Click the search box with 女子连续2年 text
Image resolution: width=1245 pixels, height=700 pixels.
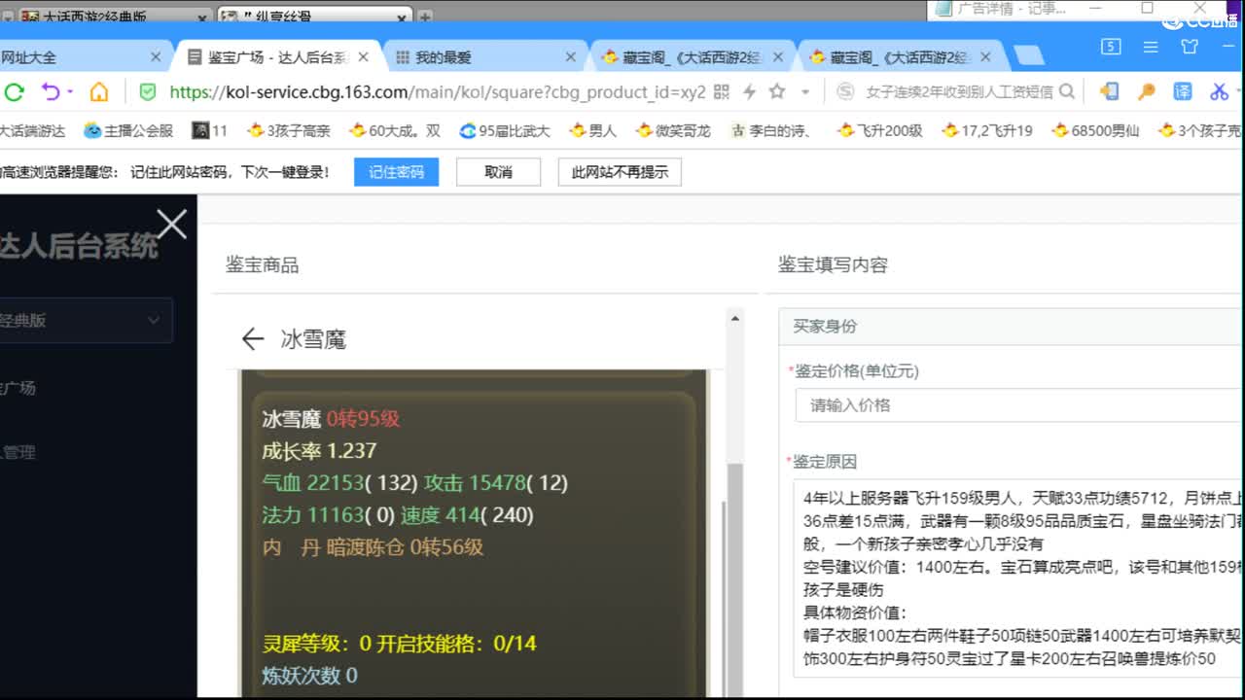click(x=959, y=91)
